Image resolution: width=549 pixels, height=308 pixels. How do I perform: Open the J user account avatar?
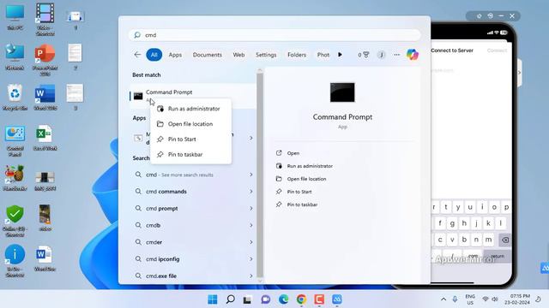(x=381, y=55)
